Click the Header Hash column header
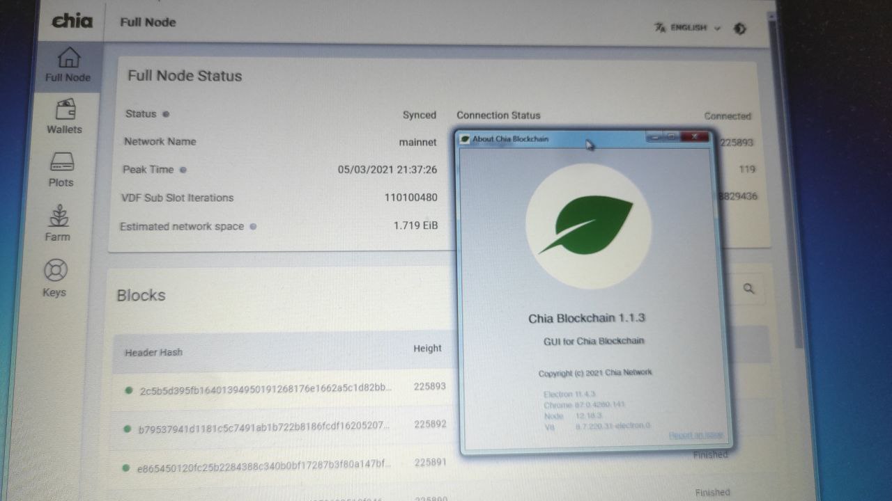 tap(153, 352)
